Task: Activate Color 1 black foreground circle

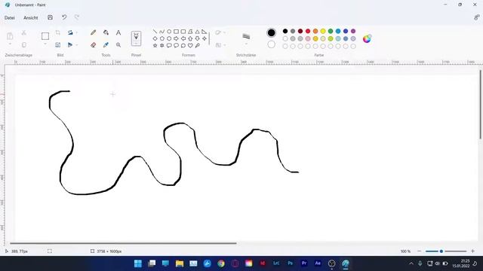Action: (x=271, y=32)
